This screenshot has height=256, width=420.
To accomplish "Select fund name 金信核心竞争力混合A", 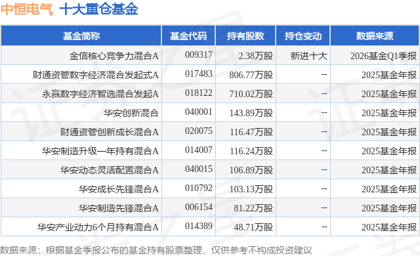I will [x=114, y=56].
